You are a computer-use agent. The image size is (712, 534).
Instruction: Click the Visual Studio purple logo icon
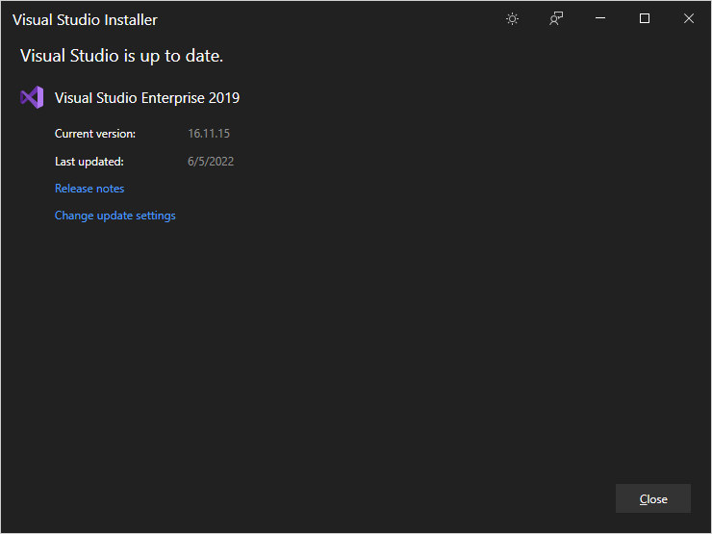click(32, 97)
